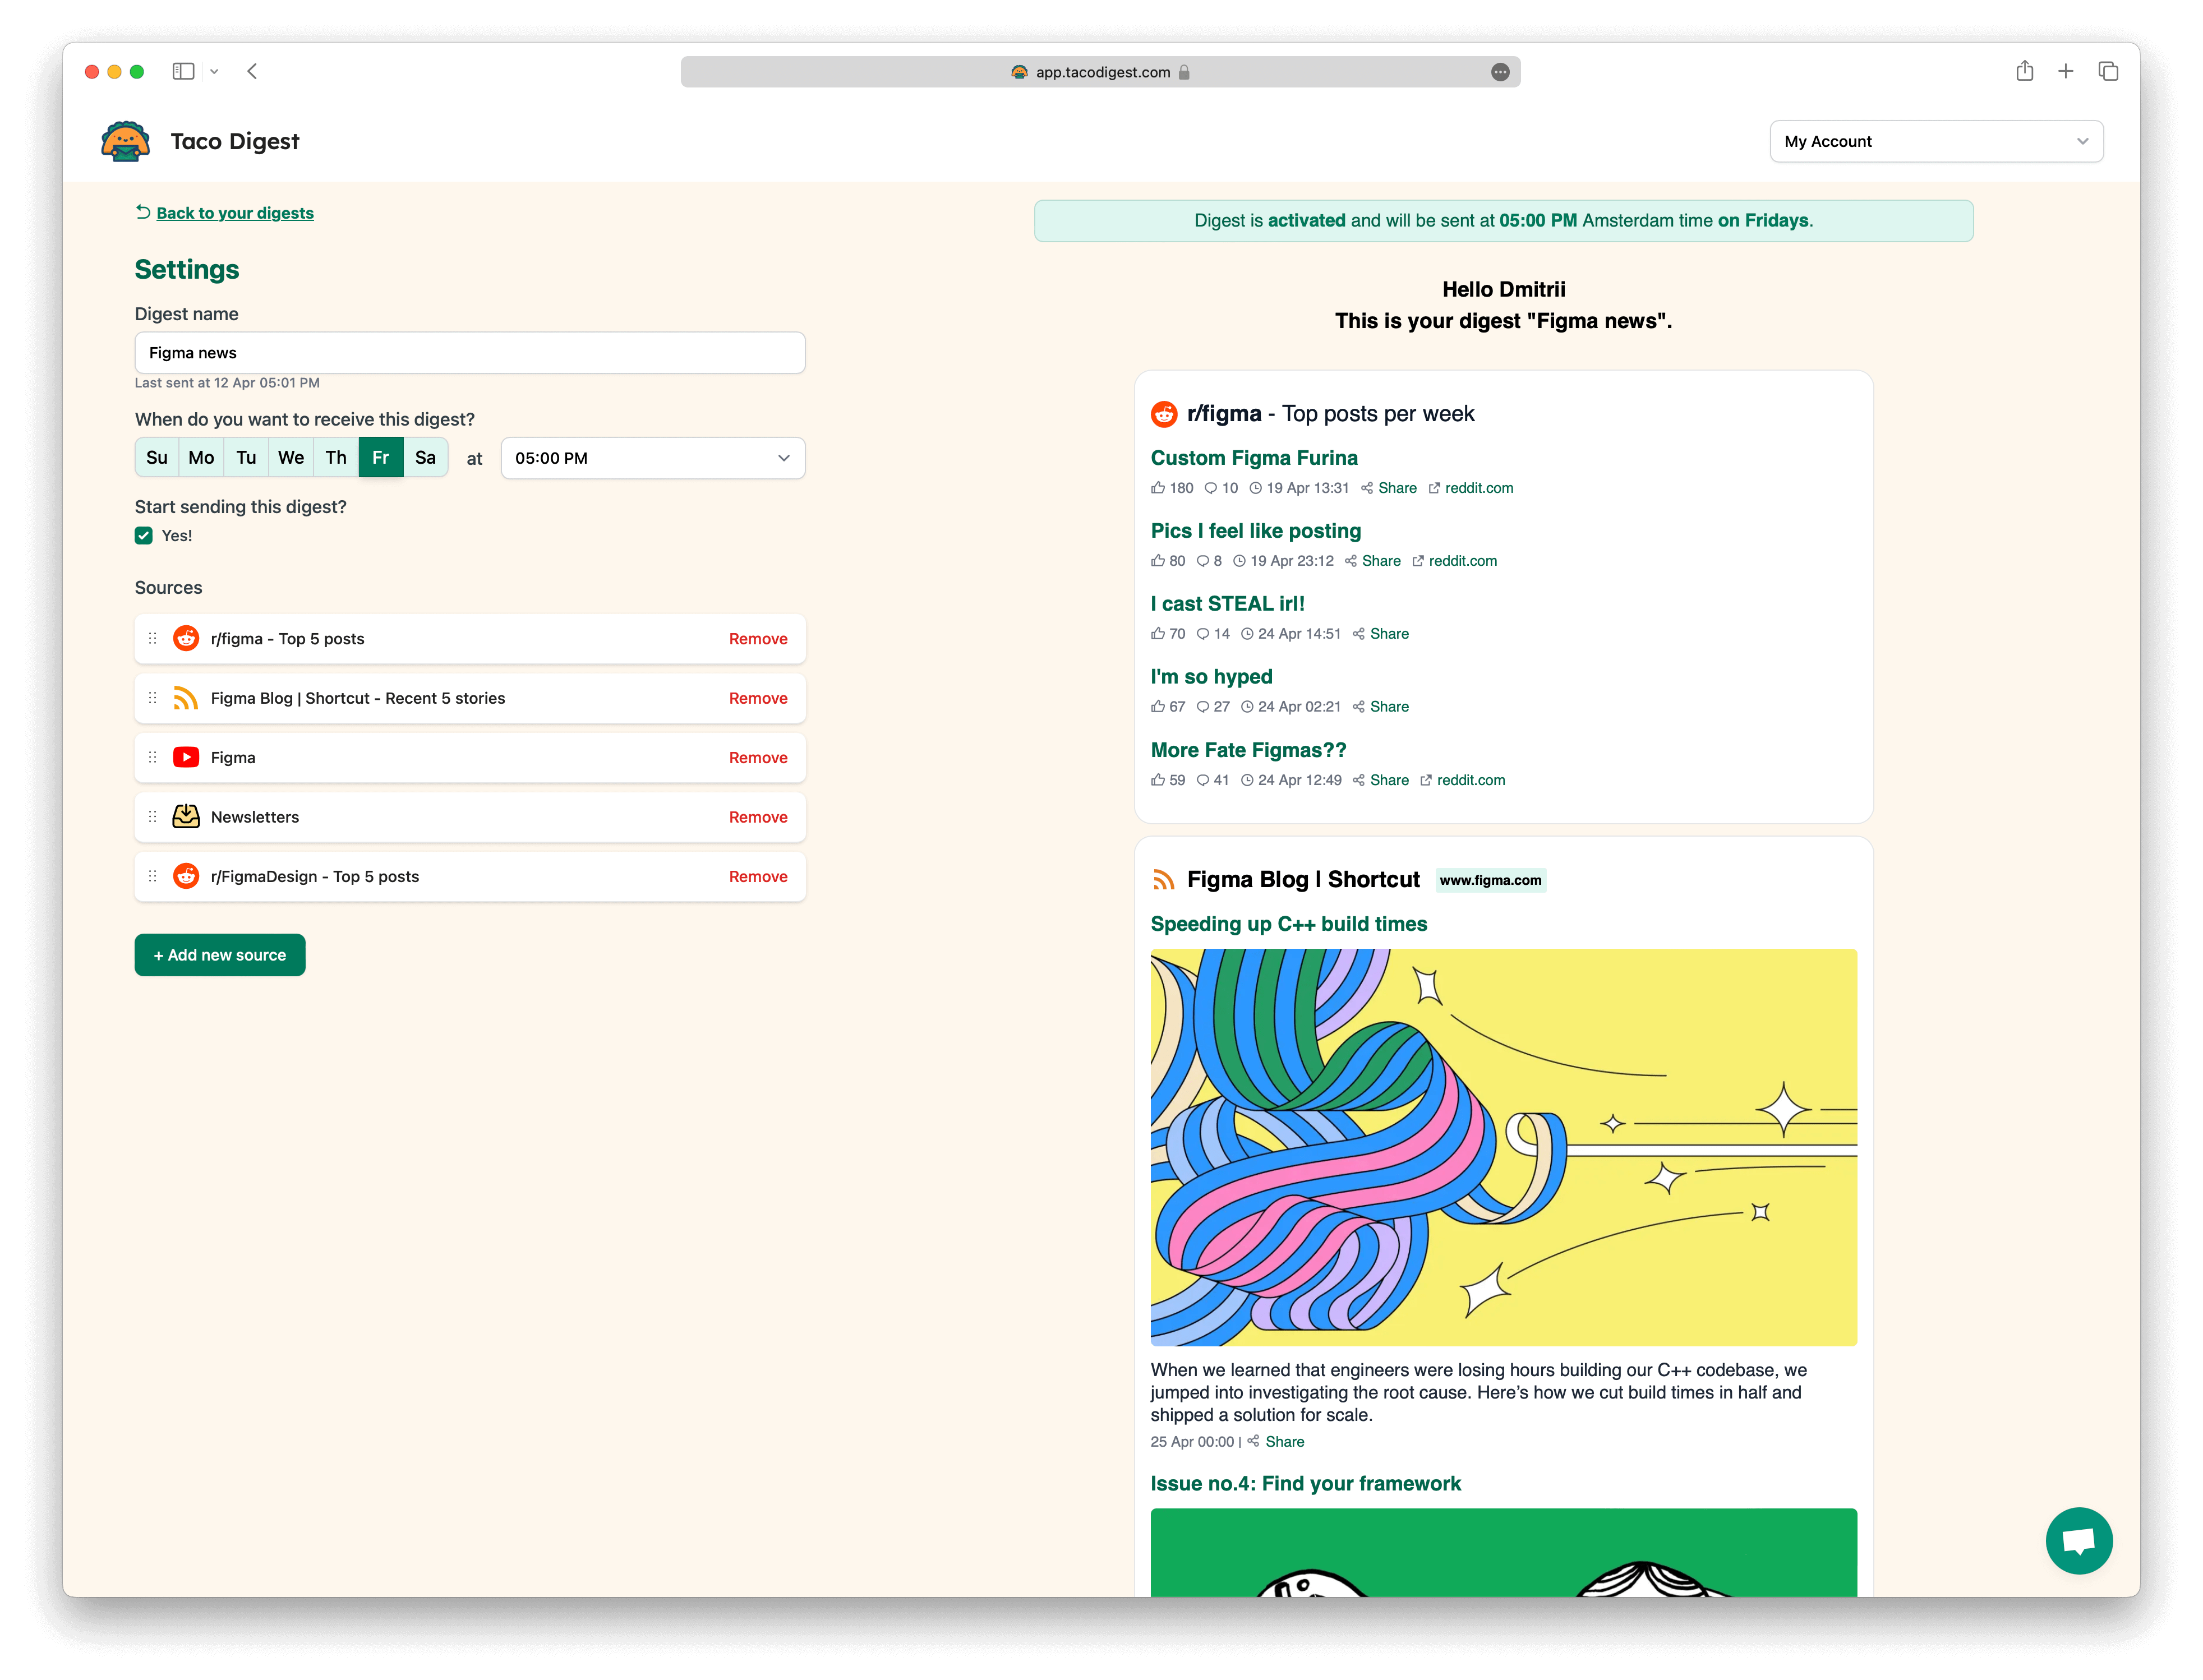Click the back arrow icon beside Back to digests
This screenshot has height=1680, width=2203.
(143, 212)
